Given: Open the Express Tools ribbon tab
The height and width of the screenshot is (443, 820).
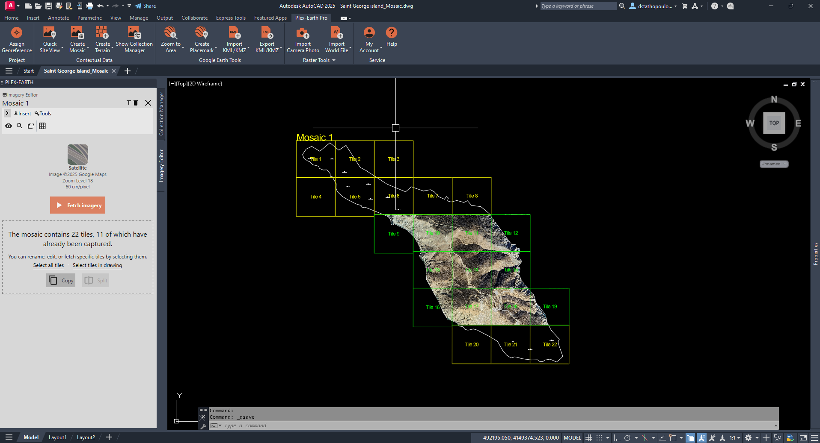Looking at the screenshot, I should [231, 18].
